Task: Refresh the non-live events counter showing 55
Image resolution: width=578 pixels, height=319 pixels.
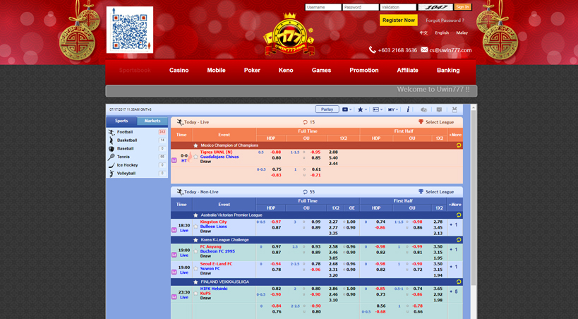Action: (305, 192)
